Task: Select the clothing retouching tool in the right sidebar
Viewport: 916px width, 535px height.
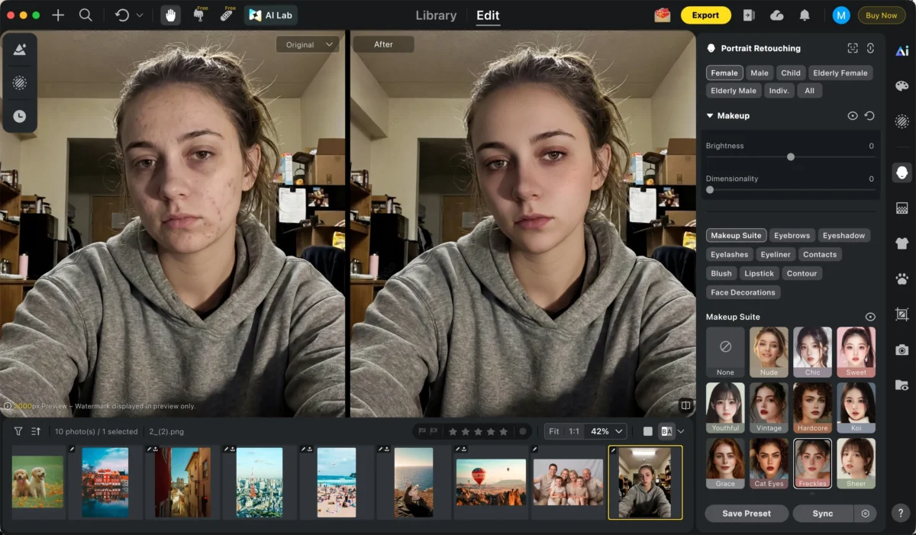Action: coord(902,243)
